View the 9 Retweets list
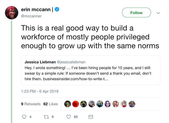The height and width of the screenshot is (123, 169). pyautogui.click(x=31, y=104)
